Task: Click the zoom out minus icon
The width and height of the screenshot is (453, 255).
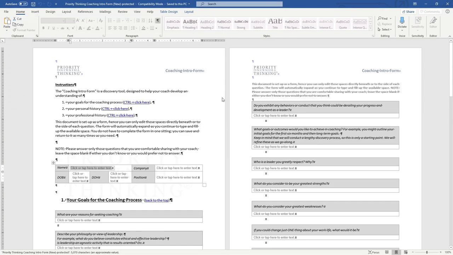Action: tap(413, 252)
